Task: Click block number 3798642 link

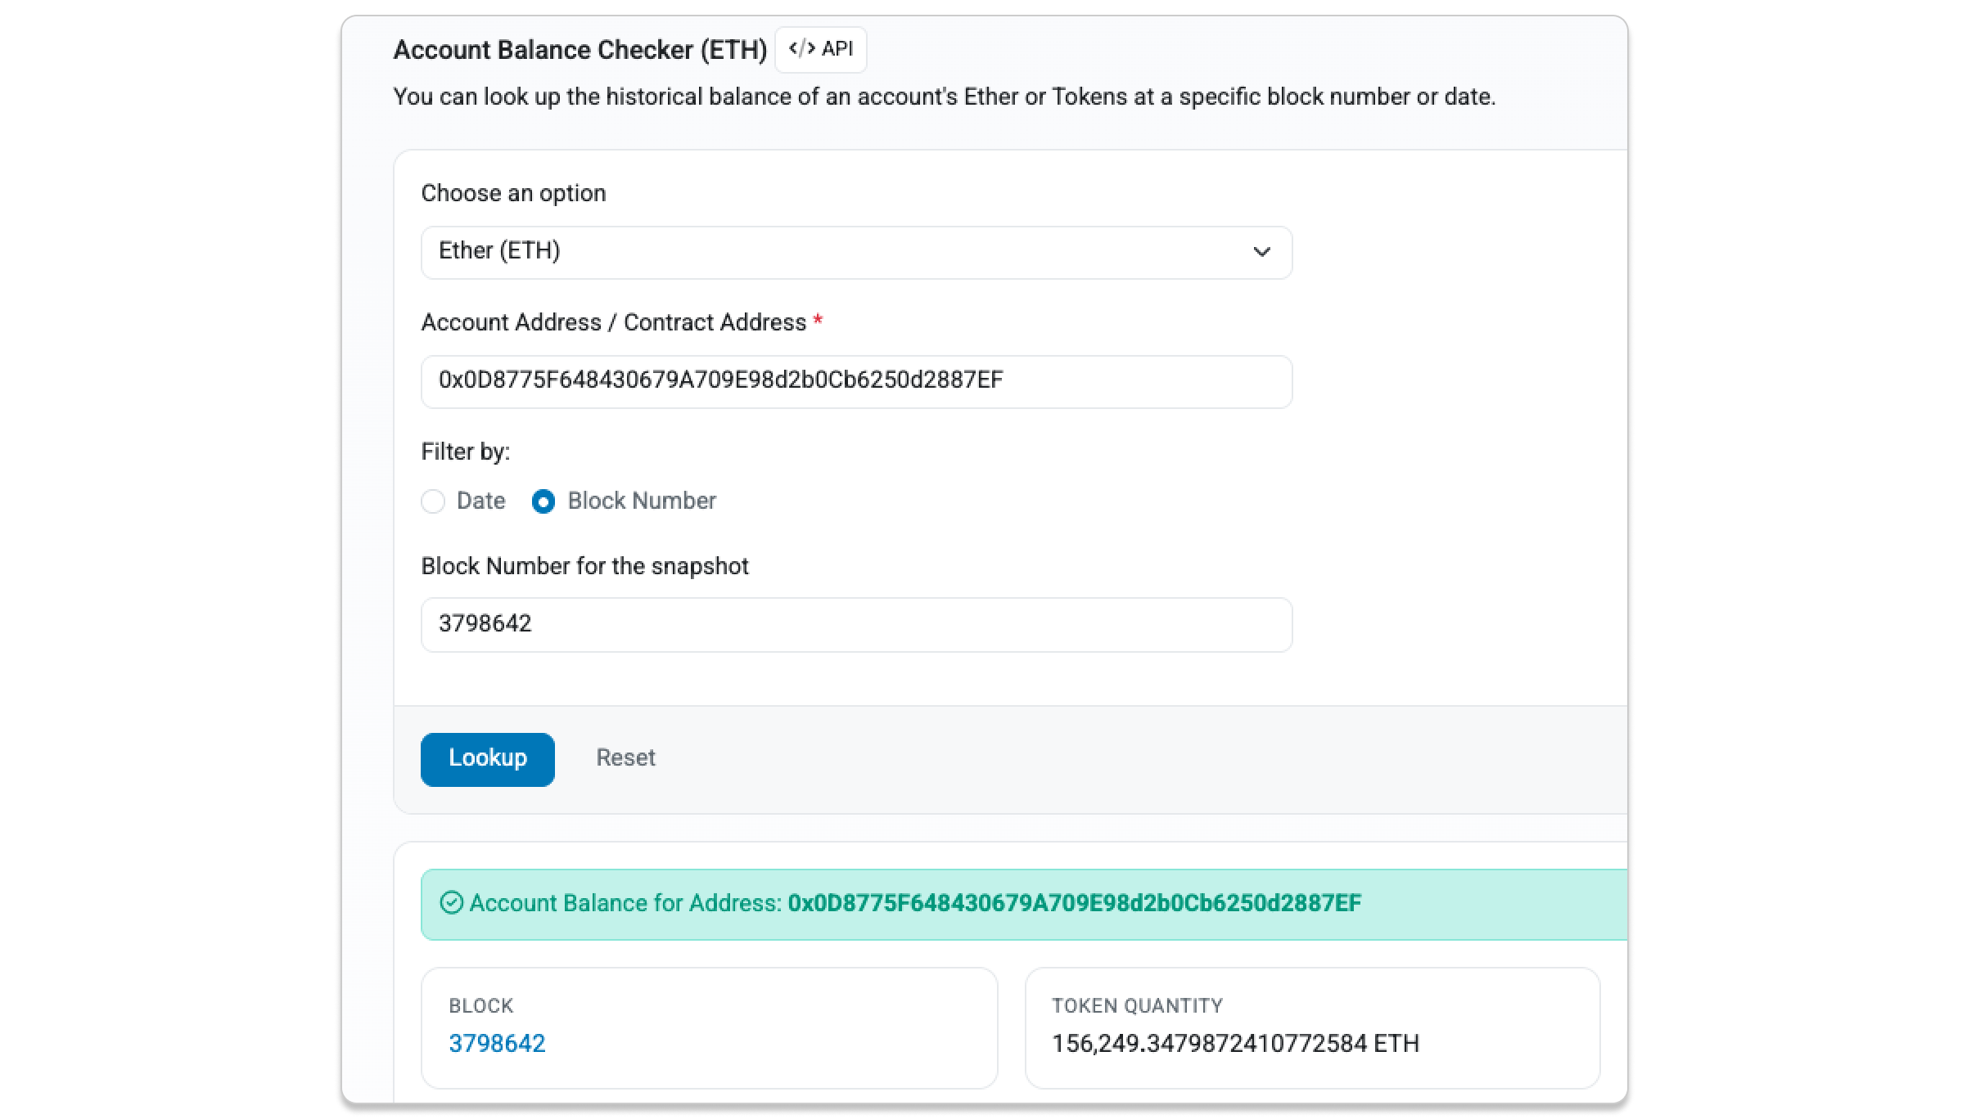Action: click(x=497, y=1043)
